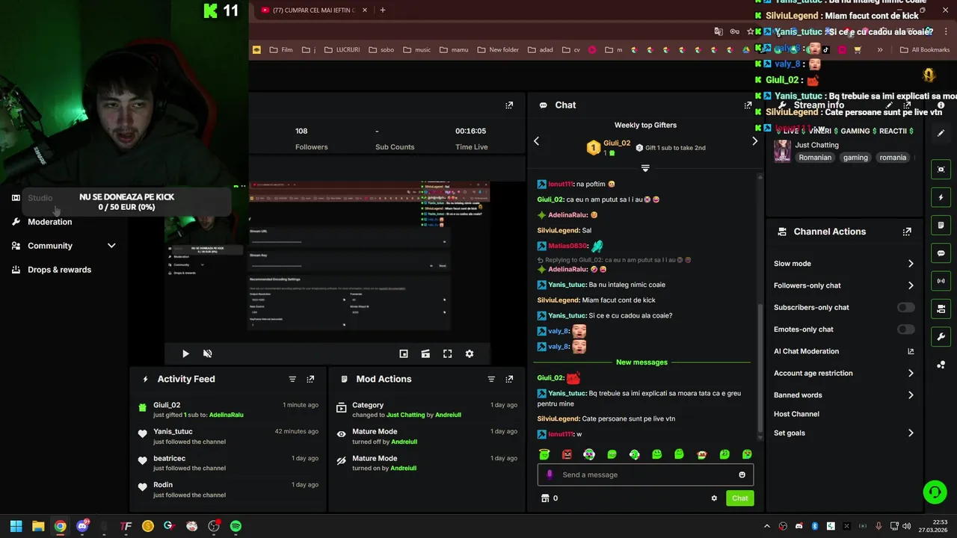Open Yanis_tutuc entry in Activity Feed
Viewport: 957px width, 538px height.
click(228, 436)
